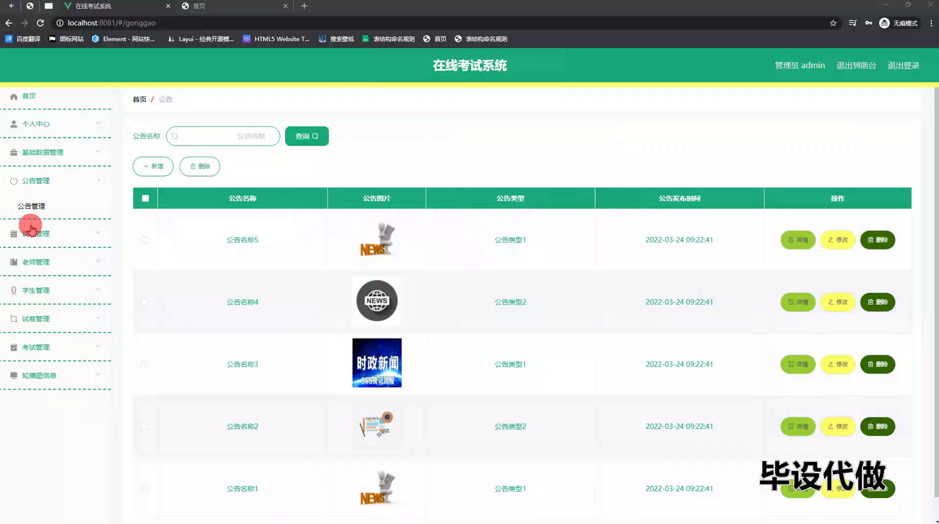Click the password key icon in the address bar
The width and height of the screenshot is (939, 524).
coord(869,23)
